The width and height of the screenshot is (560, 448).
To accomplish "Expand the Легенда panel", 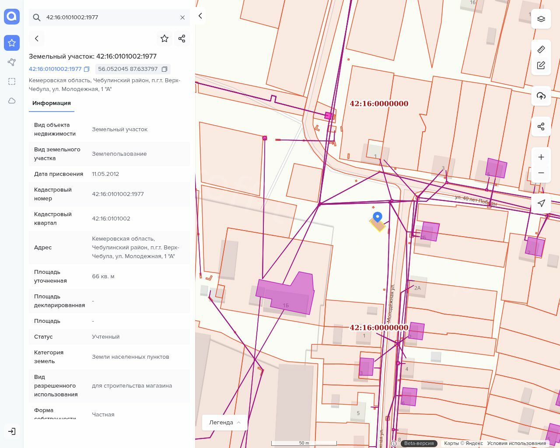I will click(225, 422).
